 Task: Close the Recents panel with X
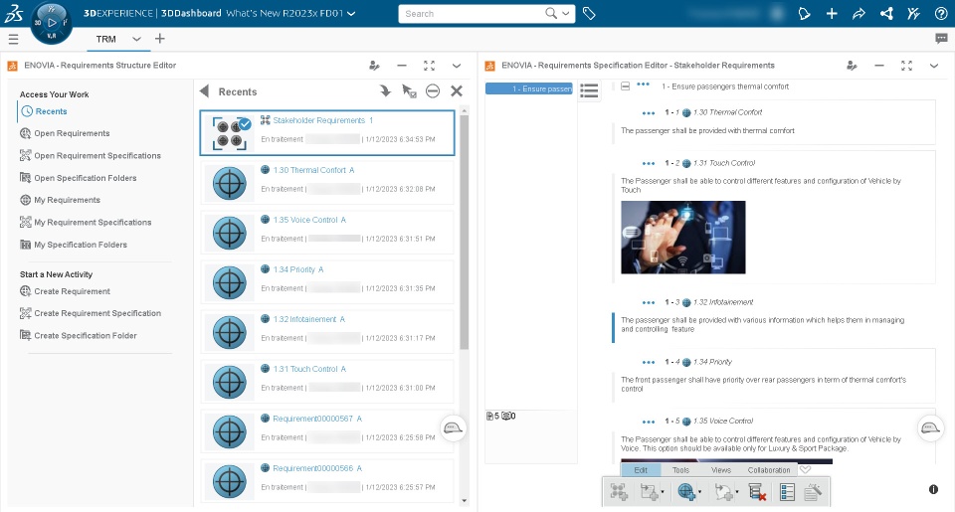[x=457, y=91]
